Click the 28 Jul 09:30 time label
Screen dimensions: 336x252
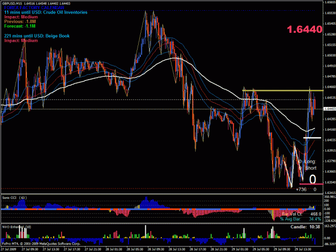(x=156, y=249)
